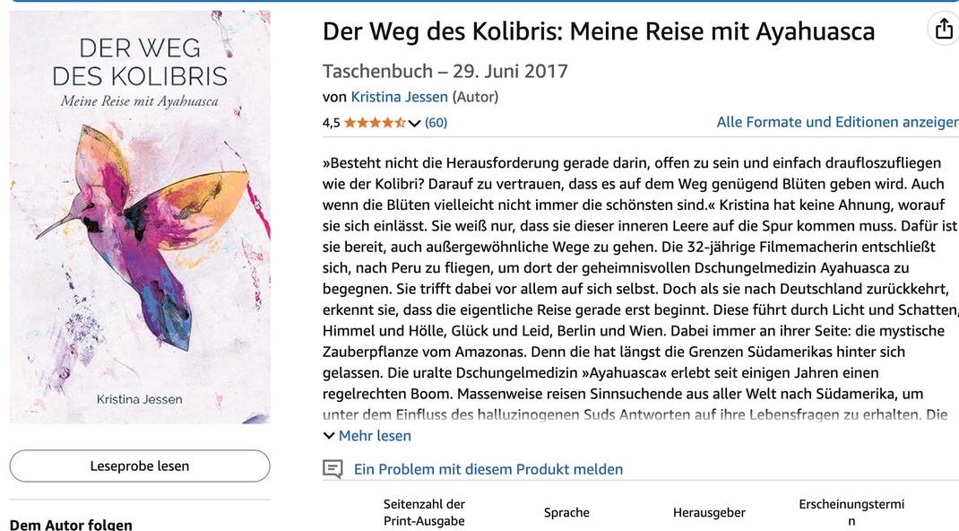
Task: Open the rating breakdown chevron next to the stars
Action: click(415, 124)
